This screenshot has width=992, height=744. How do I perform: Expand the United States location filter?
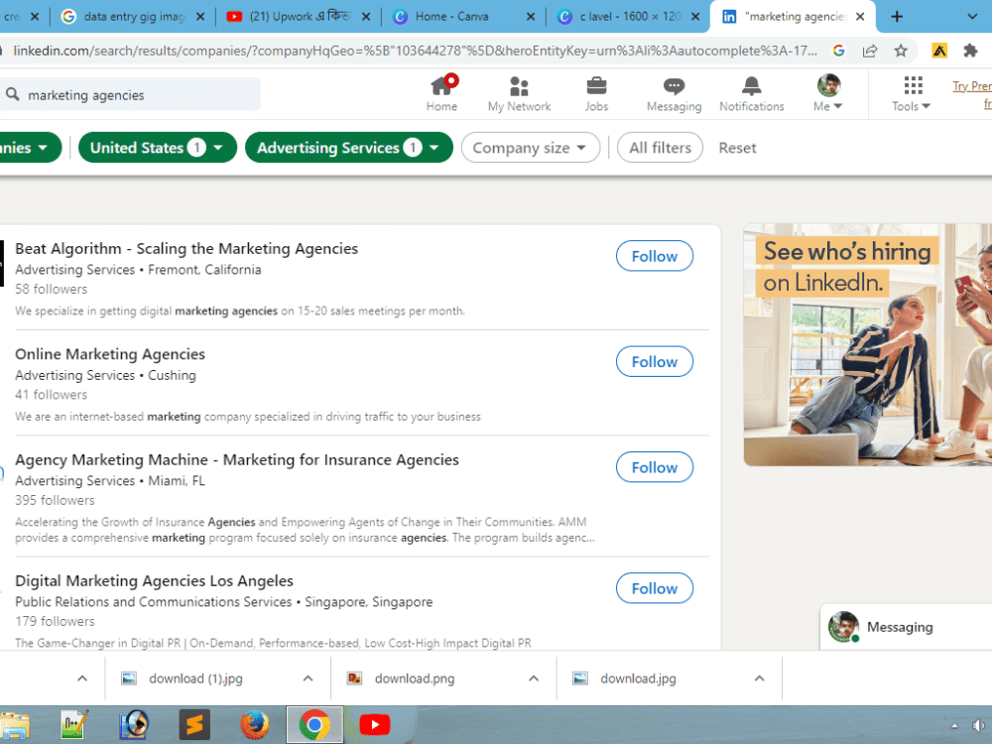(157, 148)
